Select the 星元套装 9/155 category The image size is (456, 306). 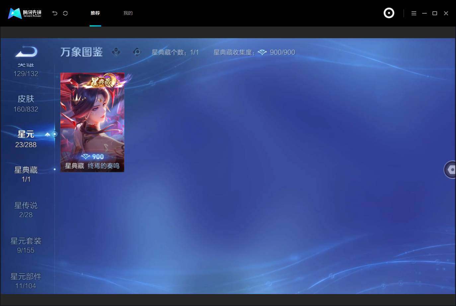(x=26, y=246)
